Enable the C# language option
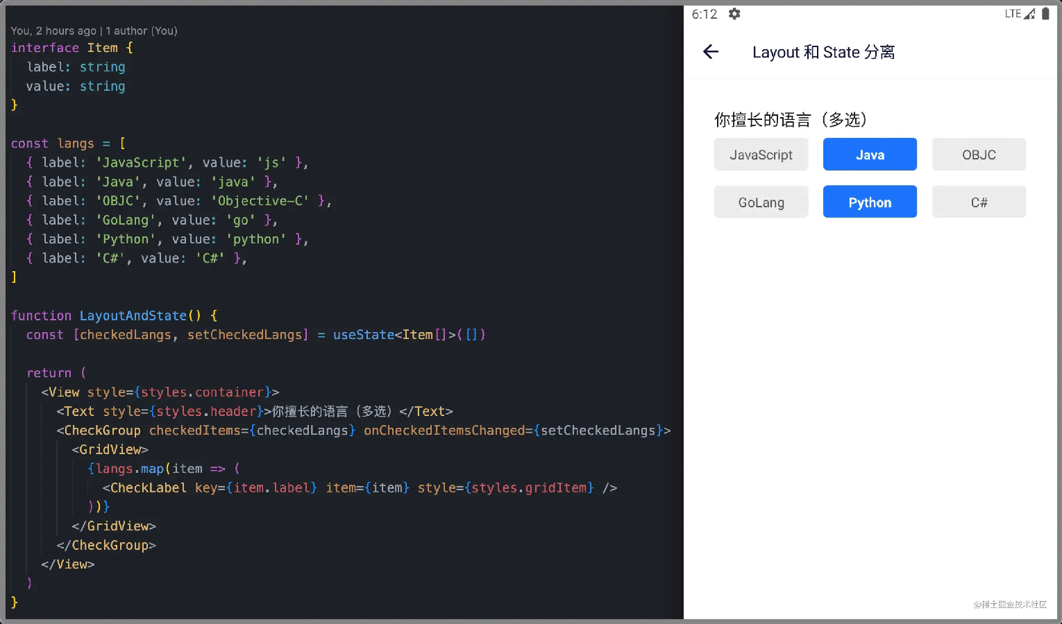 979,202
